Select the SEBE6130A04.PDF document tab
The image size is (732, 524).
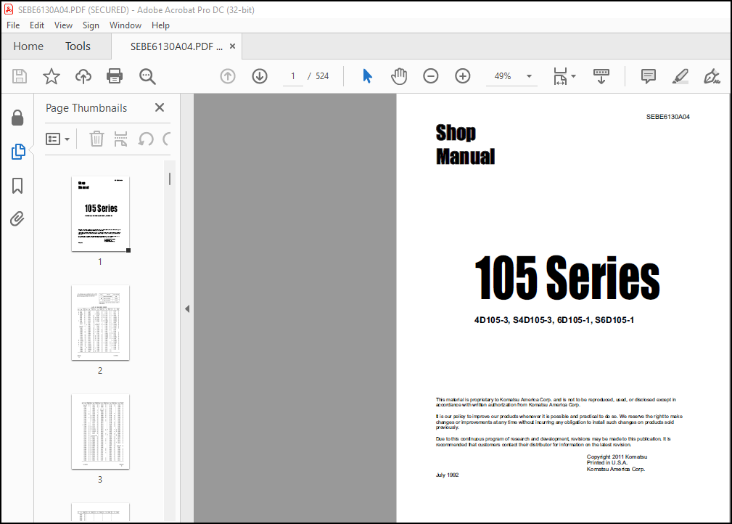pos(176,46)
